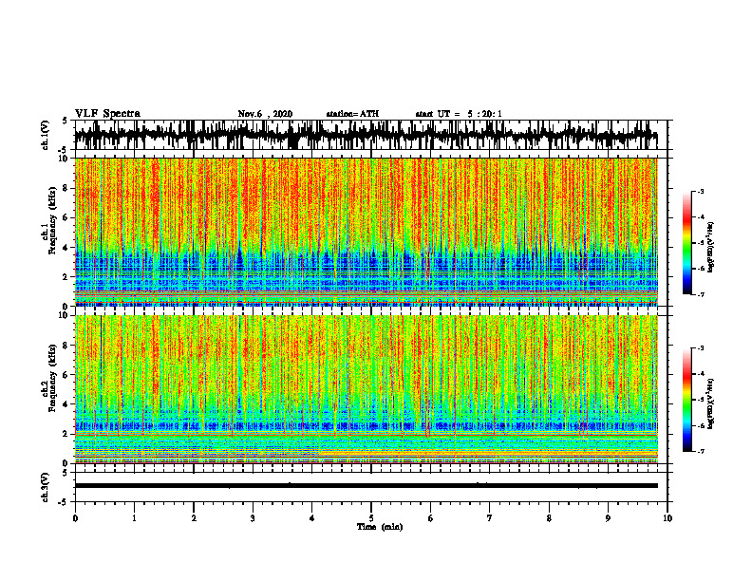Click the ch.2 colorbar "log(PSD)(V²/Hz)" label
The height and width of the screenshot is (581, 752).
(711, 403)
